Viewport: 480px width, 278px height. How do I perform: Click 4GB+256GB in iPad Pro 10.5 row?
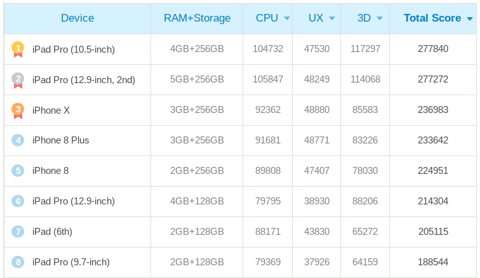pyautogui.click(x=197, y=49)
